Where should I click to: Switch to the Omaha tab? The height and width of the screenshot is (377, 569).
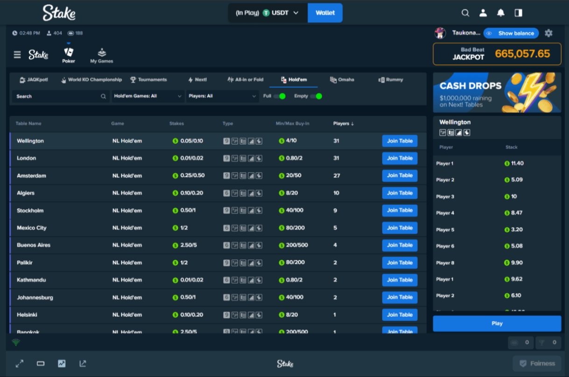click(x=342, y=80)
